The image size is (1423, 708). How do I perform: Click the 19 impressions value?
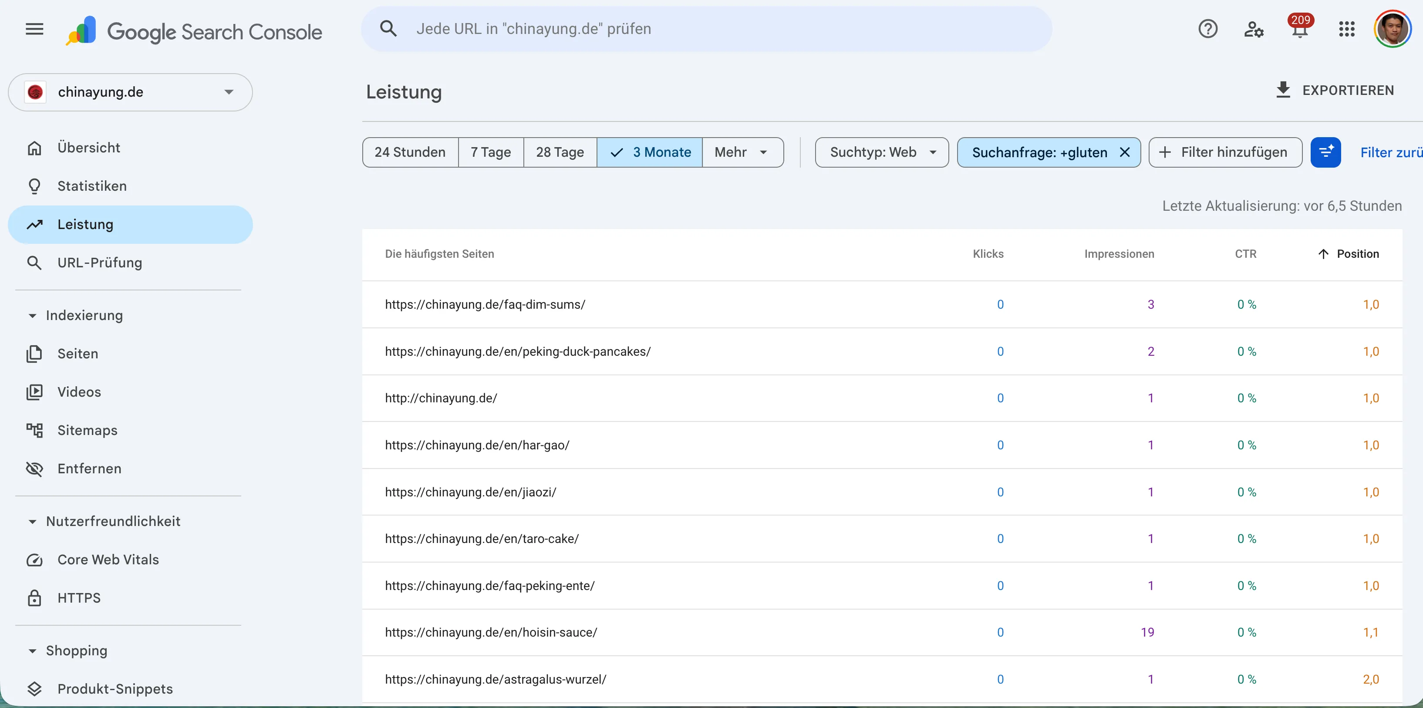pos(1147,633)
